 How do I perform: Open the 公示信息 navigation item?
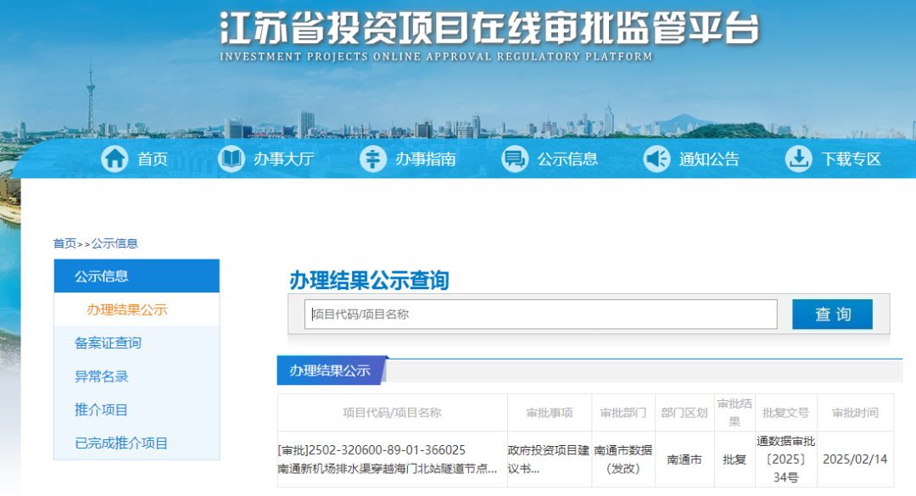tap(567, 159)
